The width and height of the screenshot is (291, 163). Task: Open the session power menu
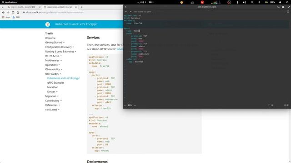coord(287,2)
